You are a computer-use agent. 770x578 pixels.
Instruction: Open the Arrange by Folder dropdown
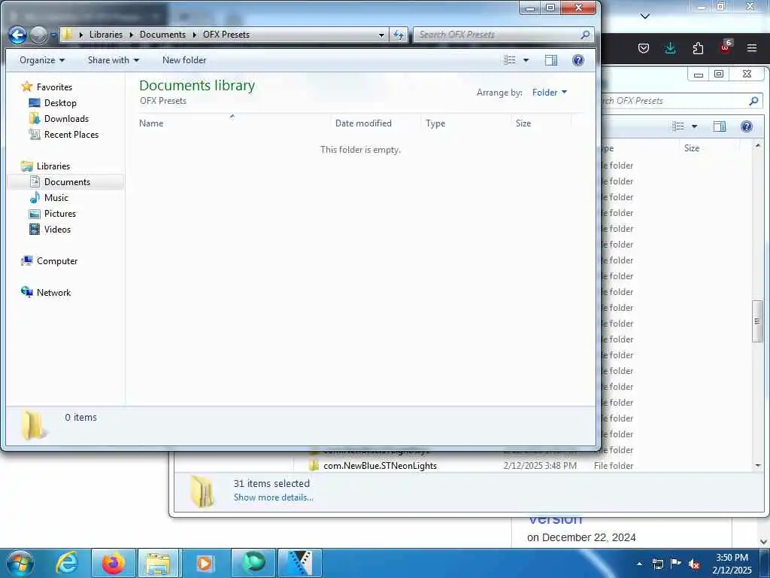click(x=549, y=93)
